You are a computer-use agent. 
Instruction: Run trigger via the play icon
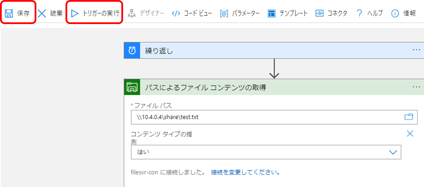[x=75, y=13]
